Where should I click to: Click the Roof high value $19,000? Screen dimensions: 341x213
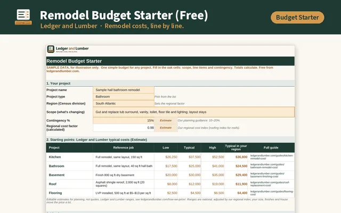click(218, 184)
